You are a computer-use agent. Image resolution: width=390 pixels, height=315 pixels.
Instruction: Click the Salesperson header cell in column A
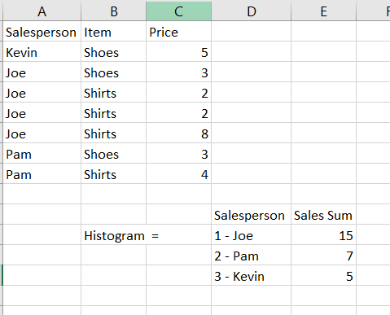42,31
